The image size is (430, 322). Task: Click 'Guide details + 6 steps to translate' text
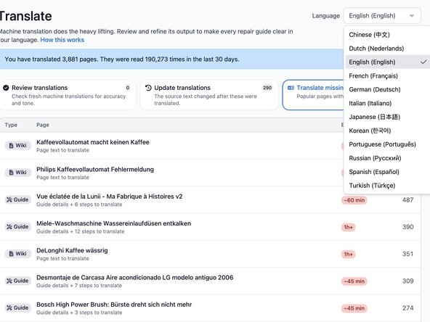[x=79, y=205]
